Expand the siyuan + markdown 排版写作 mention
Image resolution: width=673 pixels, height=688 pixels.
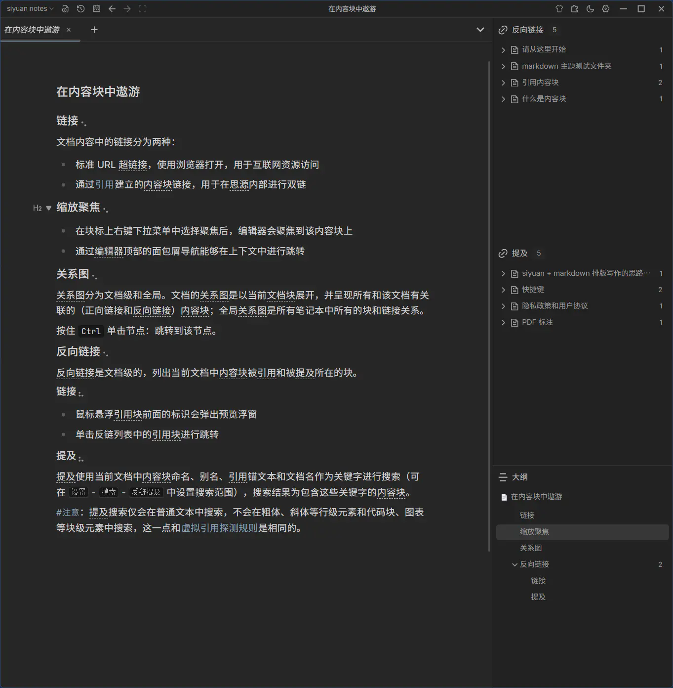pyautogui.click(x=503, y=273)
